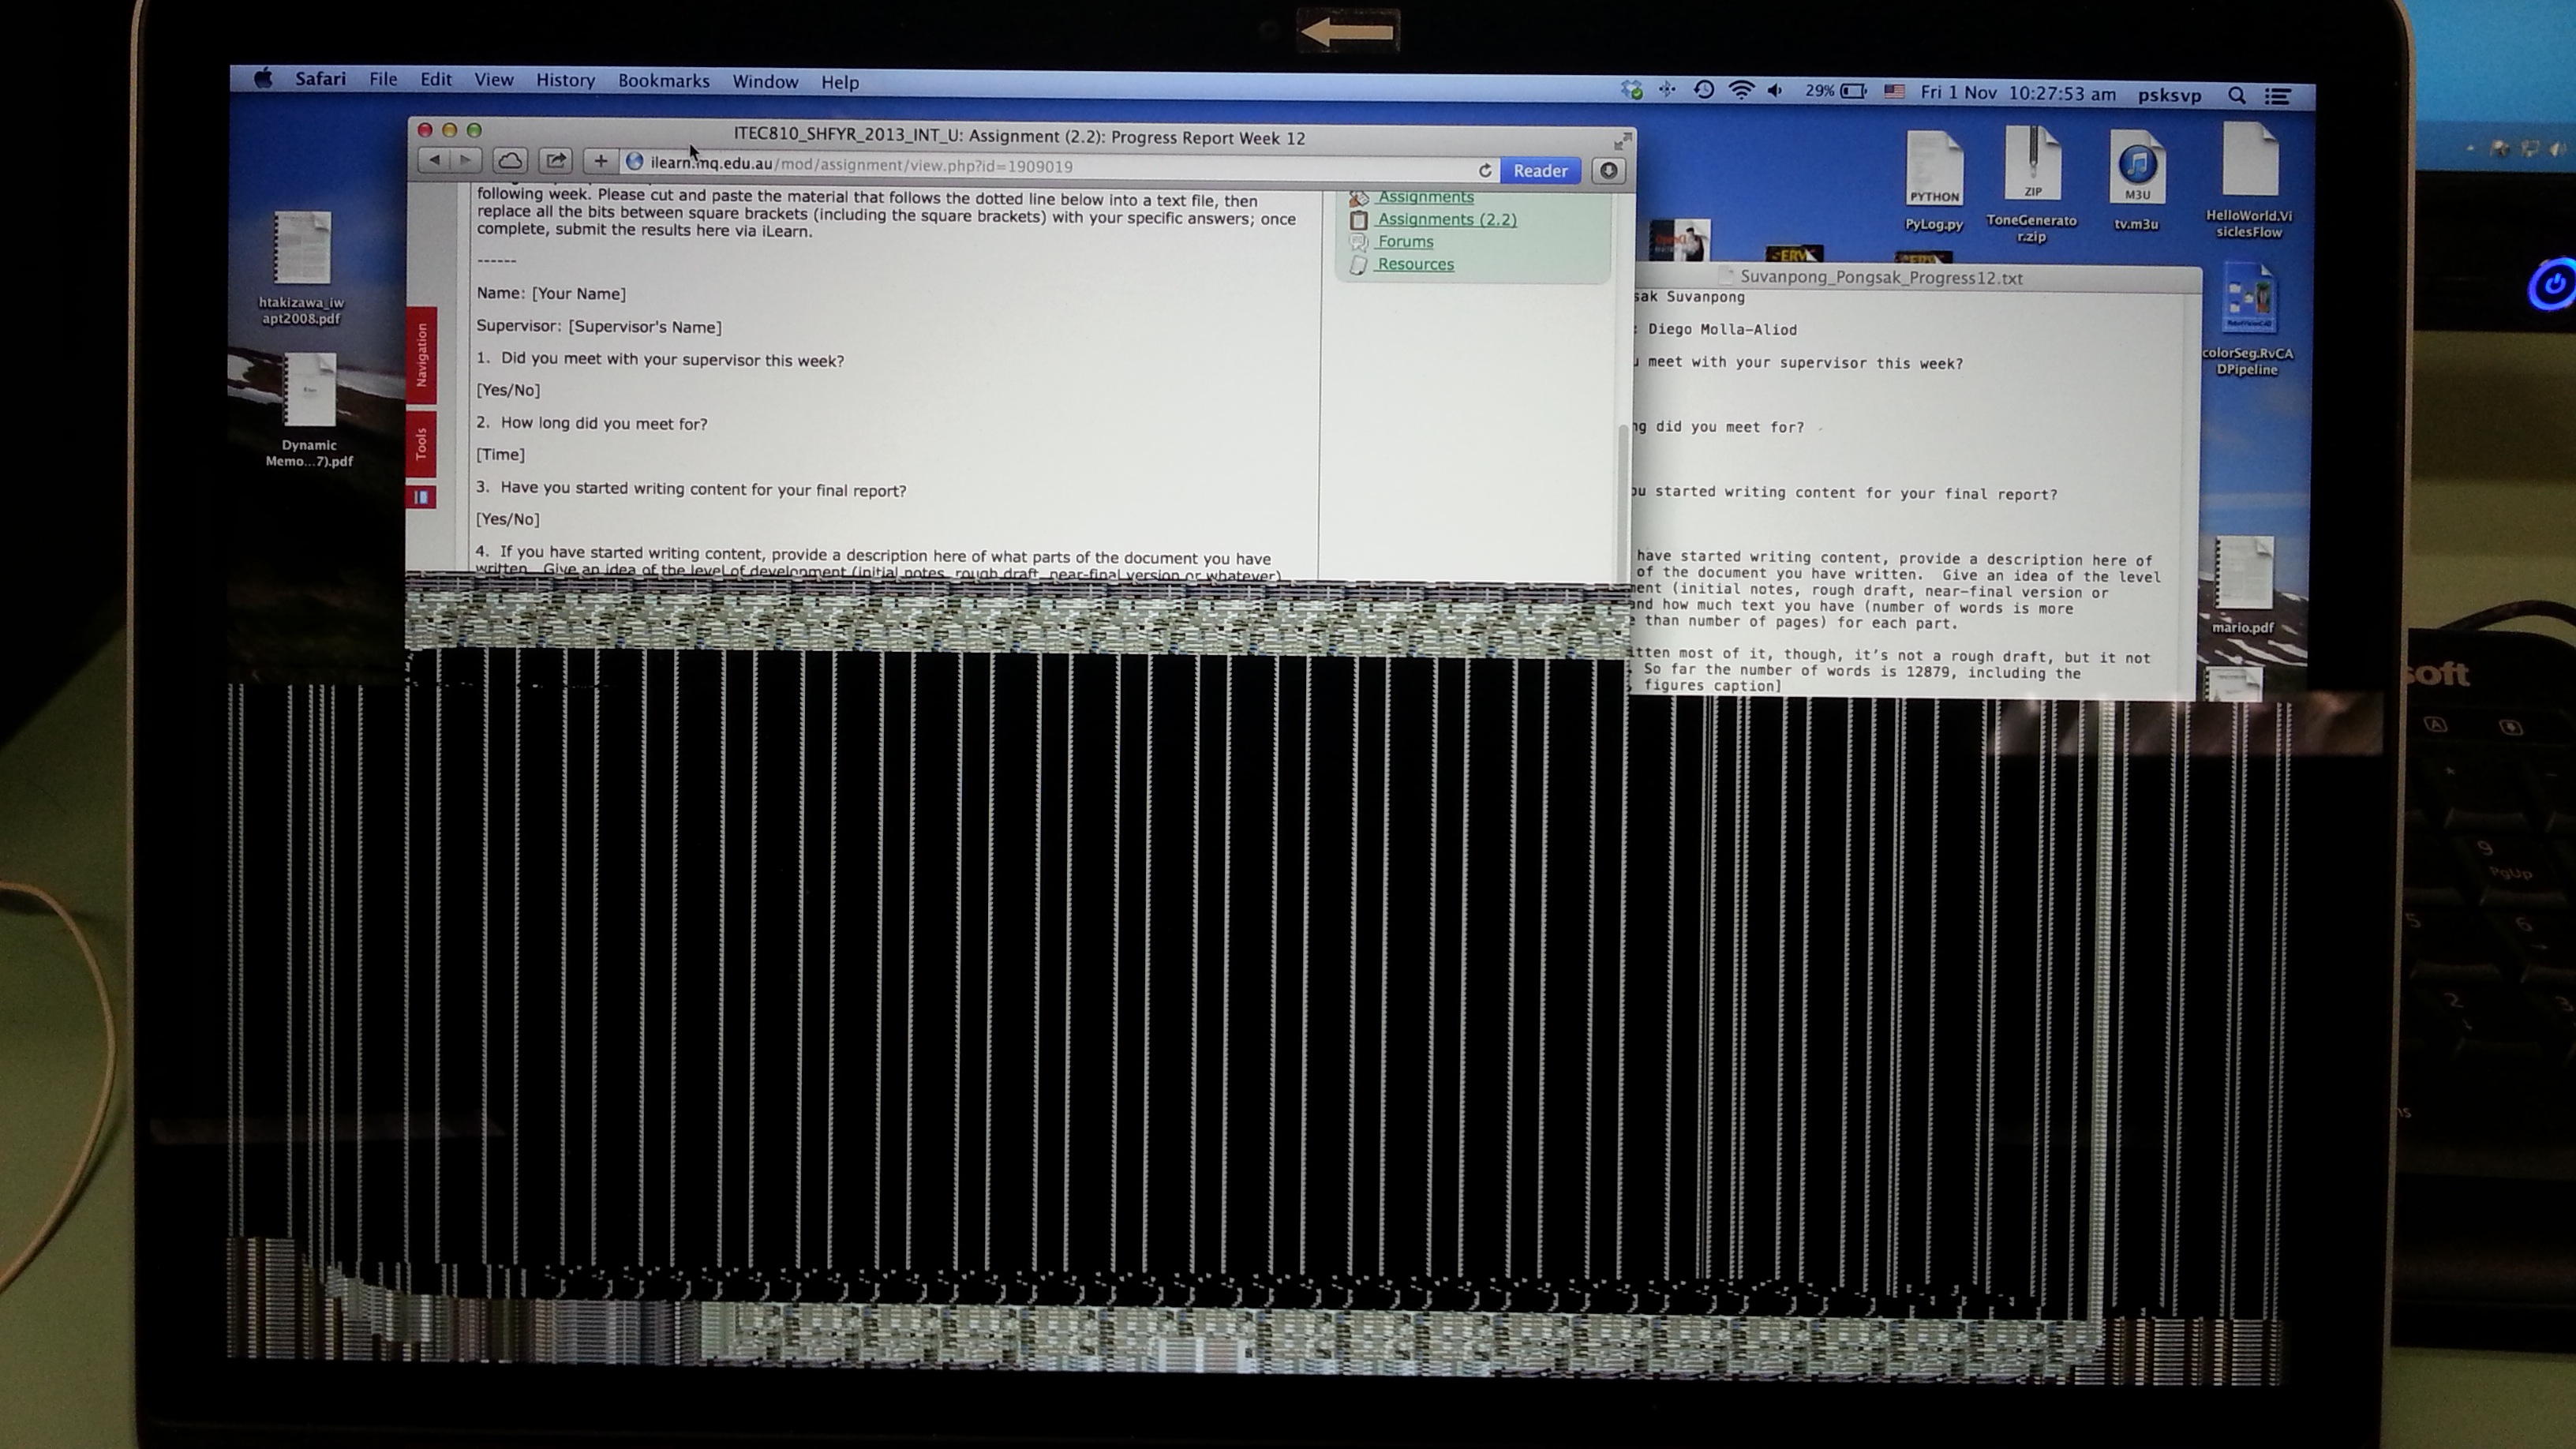
Task: Open the psksvp user menu
Action: pos(2169,96)
